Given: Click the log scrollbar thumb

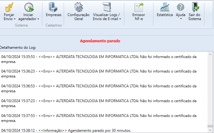Looking at the screenshot, I should pos(210,126).
